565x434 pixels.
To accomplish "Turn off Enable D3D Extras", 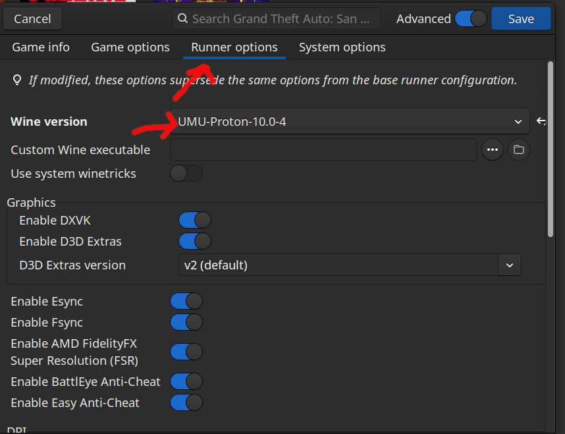I will 195,241.
